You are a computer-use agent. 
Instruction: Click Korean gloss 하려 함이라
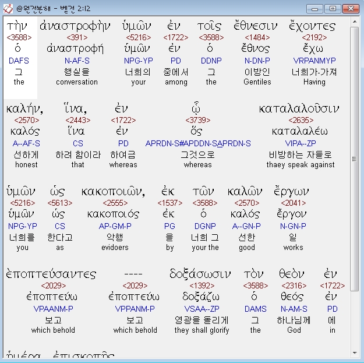pos(78,154)
